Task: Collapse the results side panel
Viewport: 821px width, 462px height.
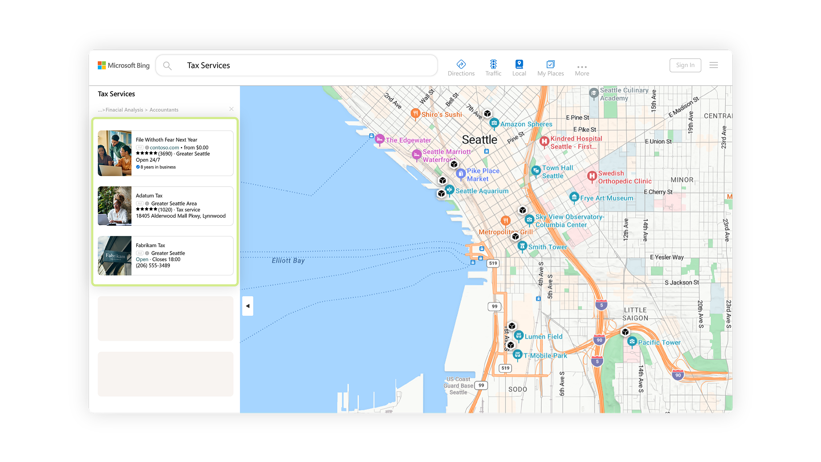Action: [248, 306]
